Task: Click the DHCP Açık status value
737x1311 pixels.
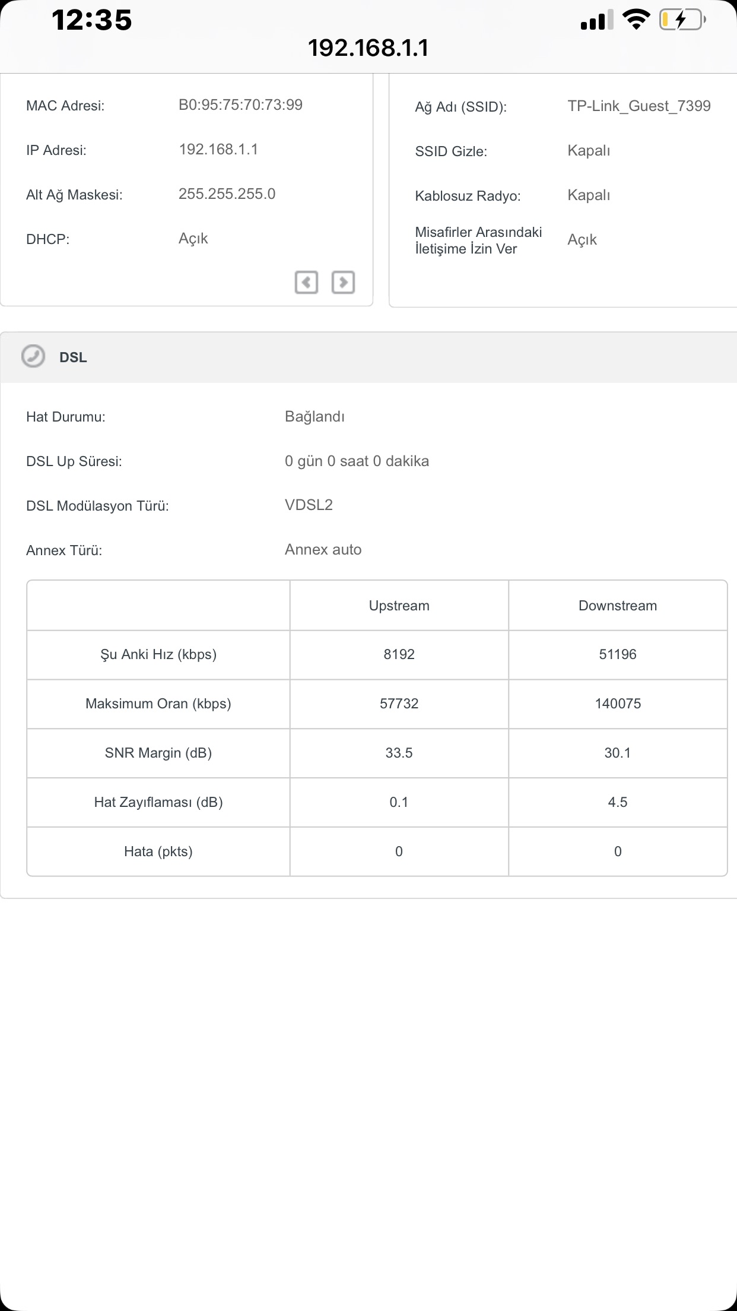Action: pyautogui.click(x=193, y=239)
